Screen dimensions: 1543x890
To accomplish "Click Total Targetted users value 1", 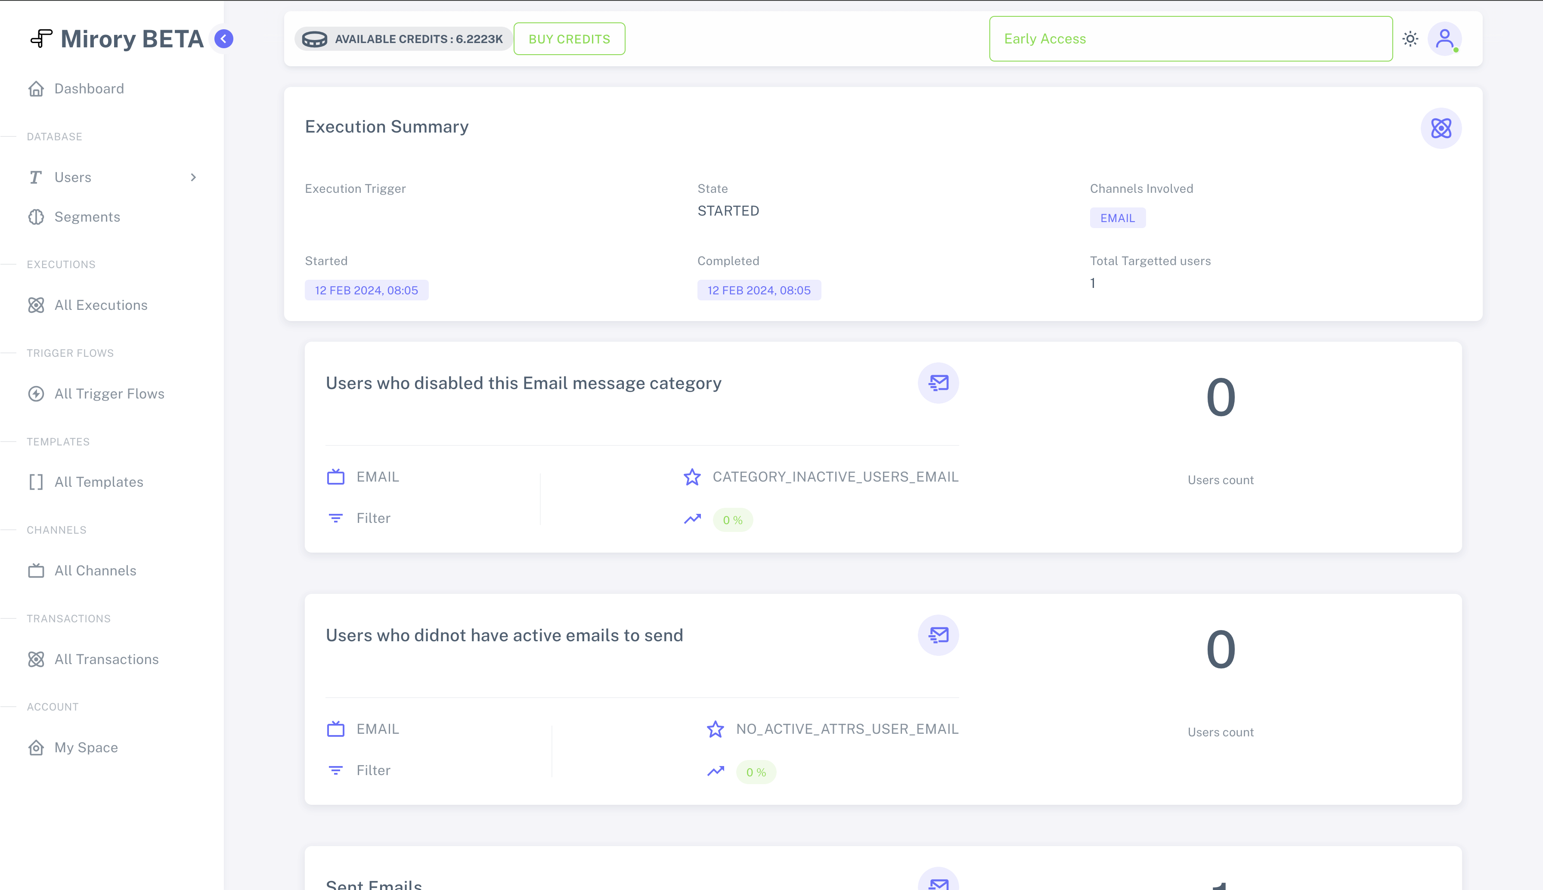I will 1092,283.
